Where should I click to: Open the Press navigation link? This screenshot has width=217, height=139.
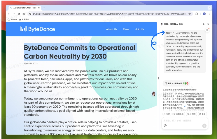(x=126, y=29)
